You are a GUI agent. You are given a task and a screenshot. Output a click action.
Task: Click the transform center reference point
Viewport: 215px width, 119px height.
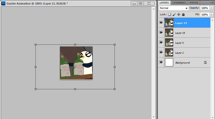tap(75, 67)
